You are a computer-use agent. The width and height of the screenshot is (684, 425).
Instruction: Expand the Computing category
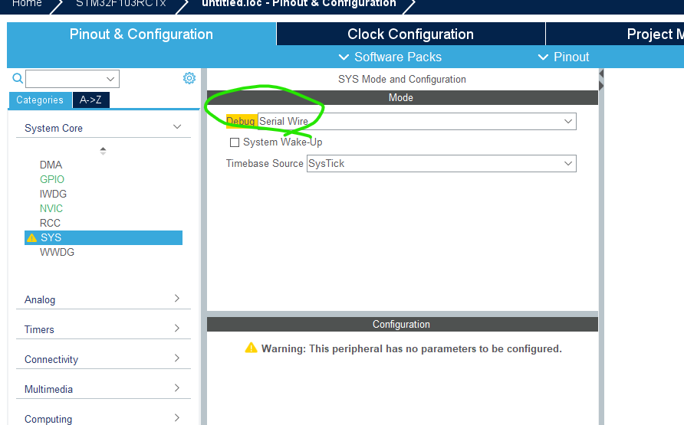(x=103, y=418)
